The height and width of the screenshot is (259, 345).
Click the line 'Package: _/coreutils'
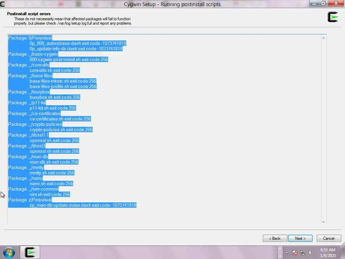click(x=29, y=65)
